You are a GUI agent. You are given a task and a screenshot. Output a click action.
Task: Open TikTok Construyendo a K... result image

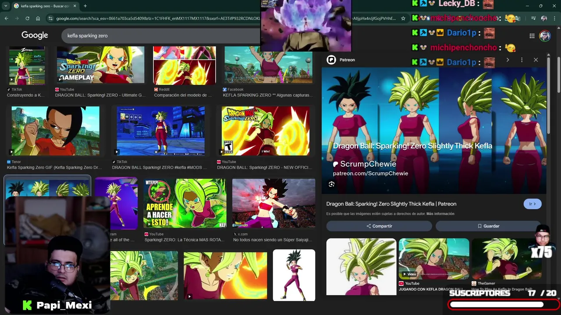(x=27, y=66)
